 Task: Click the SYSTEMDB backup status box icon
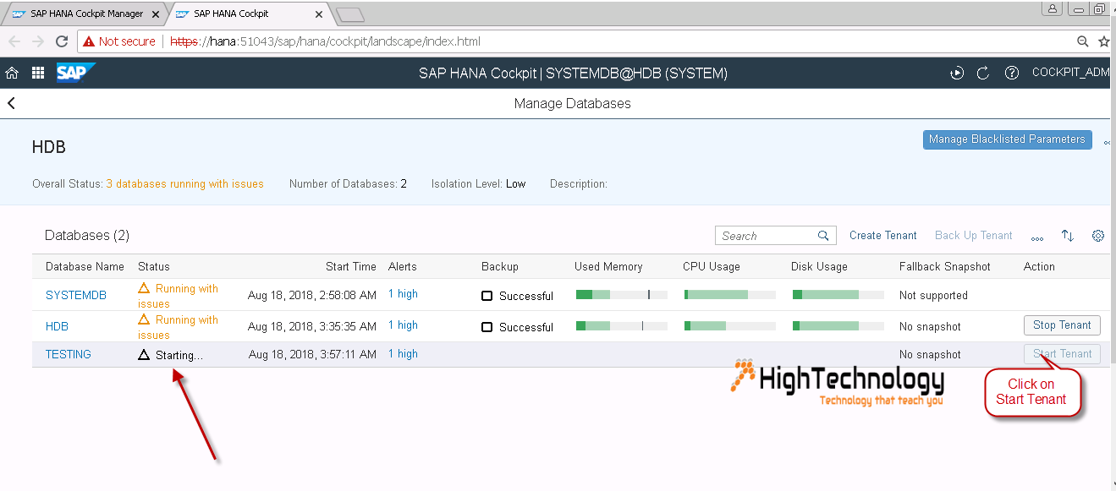(487, 296)
